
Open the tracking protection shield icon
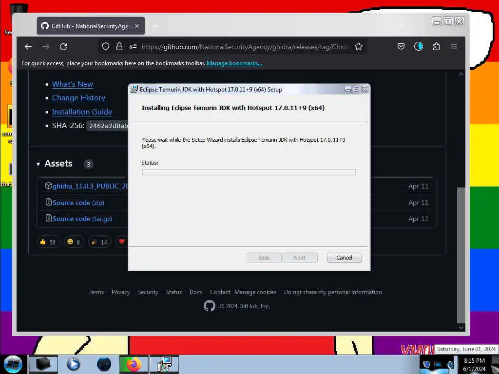[106, 47]
